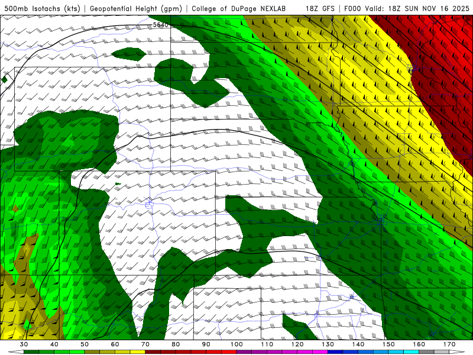The image size is (473, 355).
Task: Click the 50 label on the color scale
Action: click(85, 344)
